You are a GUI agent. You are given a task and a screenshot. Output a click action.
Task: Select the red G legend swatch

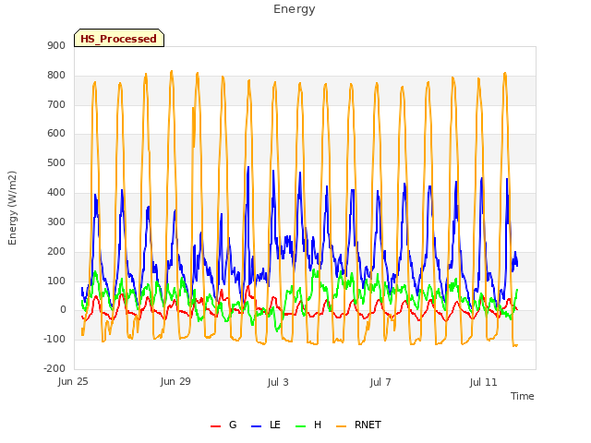(215, 426)
